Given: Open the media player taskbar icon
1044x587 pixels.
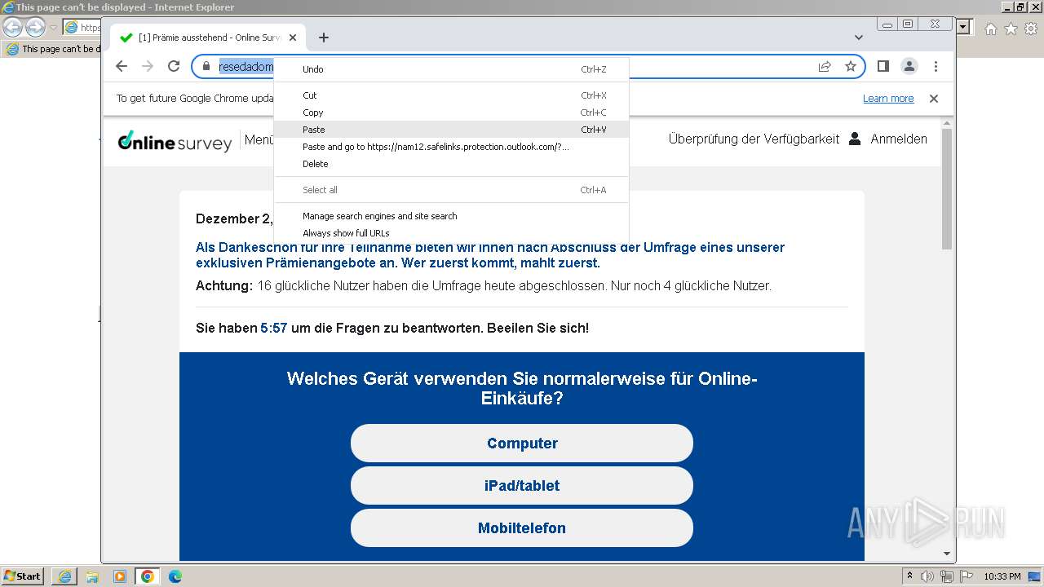Looking at the screenshot, I should (120, 576).
